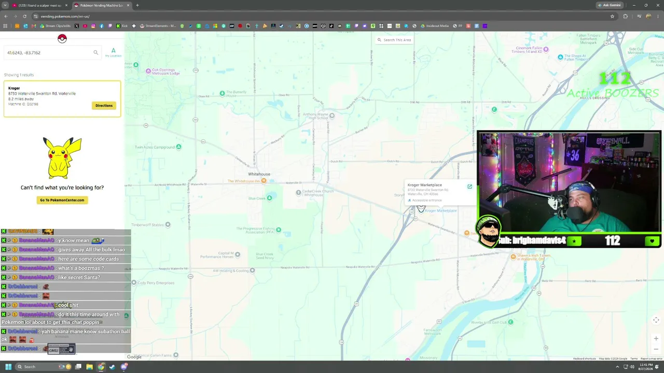The height and width of the screenshot is (373, 664).
Task: Use My Location arrow icon
Action: tap(113, 51)
